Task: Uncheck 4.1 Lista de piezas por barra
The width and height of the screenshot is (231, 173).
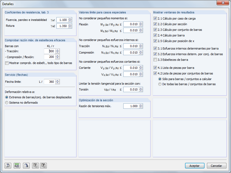Action: coord(155,68)
